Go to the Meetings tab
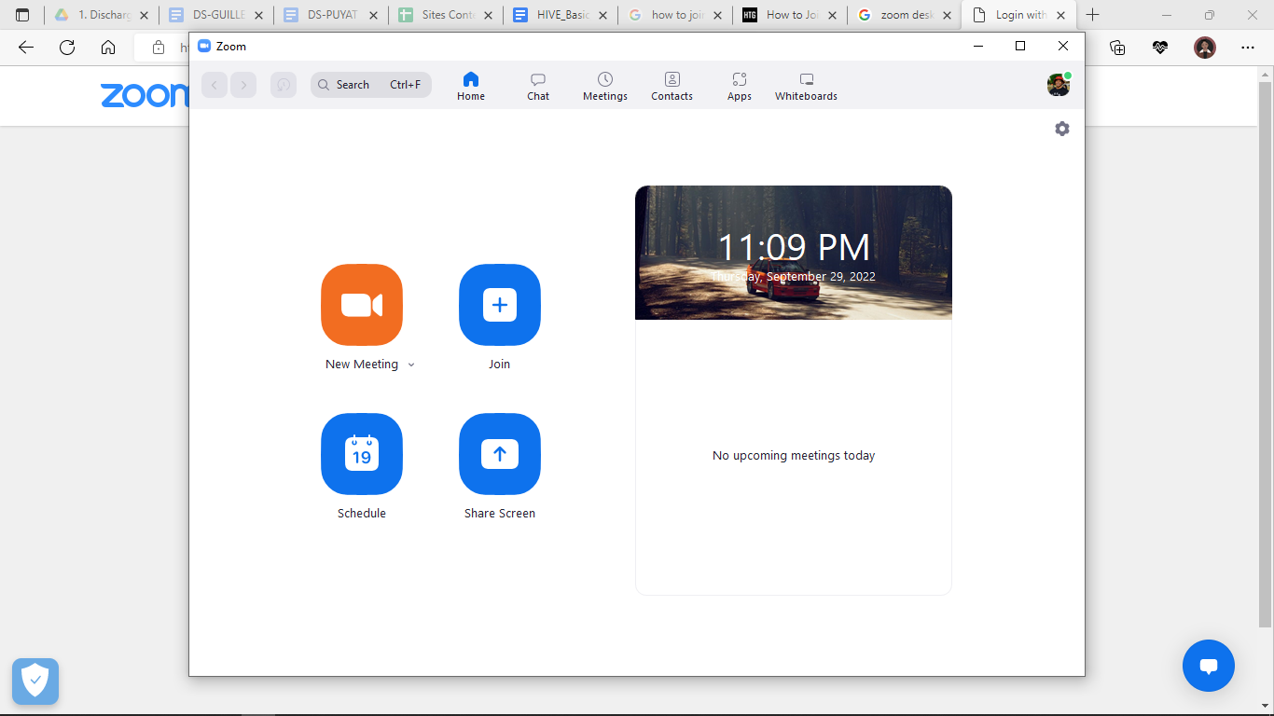This screenshot has width=1274, height=716. click(605, 86)
